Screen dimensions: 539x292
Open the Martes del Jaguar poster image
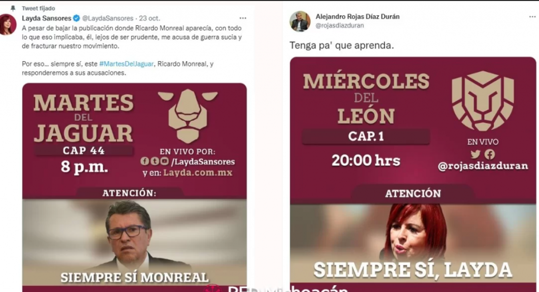tap(134, 187)
